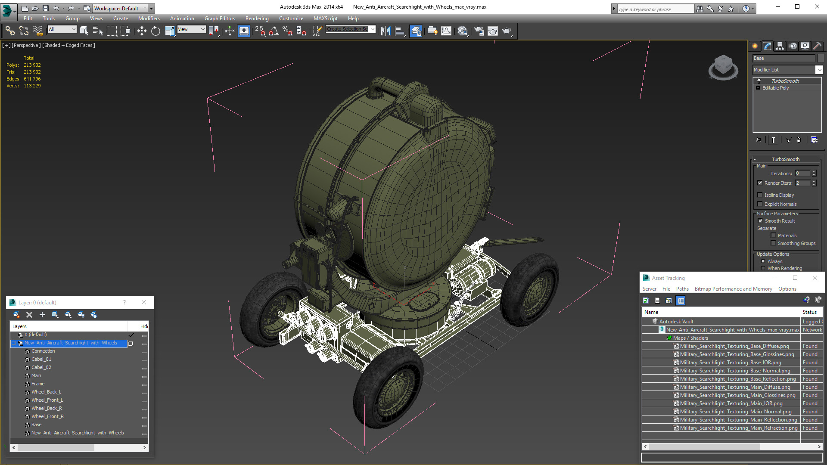Open Select by Name dialog
The height and width of the screenshot is (465, 827).
point(98,31)
